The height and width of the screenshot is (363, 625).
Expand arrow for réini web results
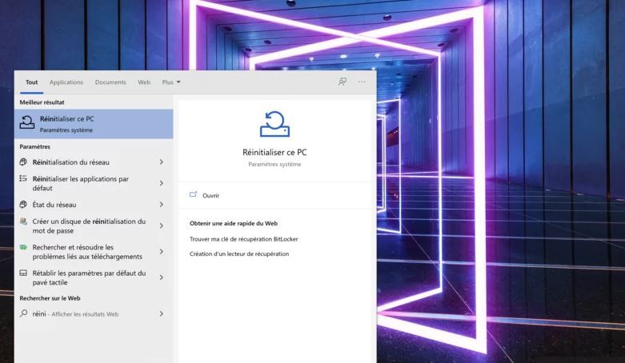pyautogui.click(x=162, y=314)
